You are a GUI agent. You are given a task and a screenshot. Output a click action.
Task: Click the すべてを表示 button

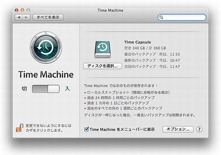point(48,17)
